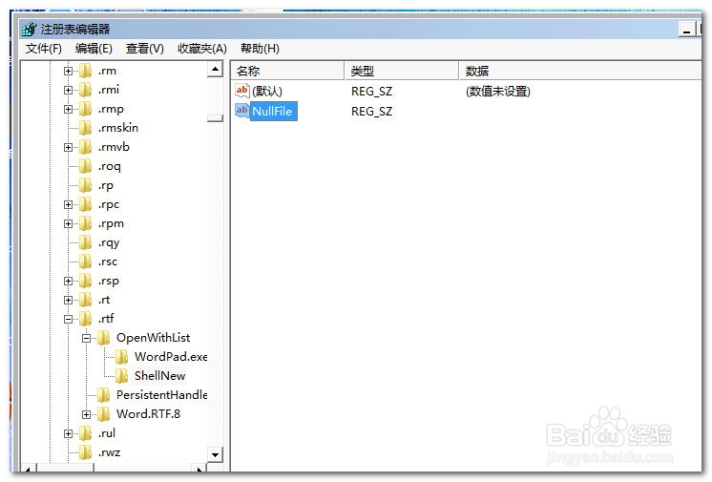Image resolution: width=712 pixels, height=482 pixels.
Task: Click the horizontal scrollbar right arrow
Action: click(x=199, y=469)
